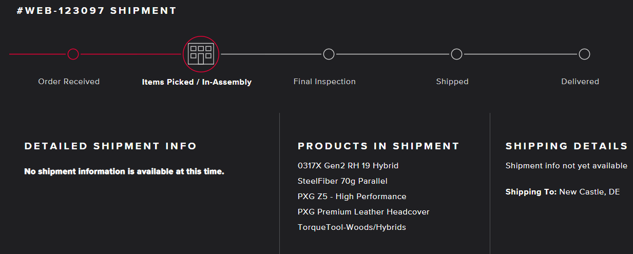Click the 0317X Gen2 RH 19 Hybrid product
The image size is (633, 254).
[348, 166]
